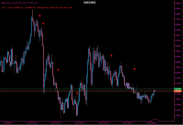The image size is (183, 125).
Task: Click the red SELL entry info line
Action: 37,8
